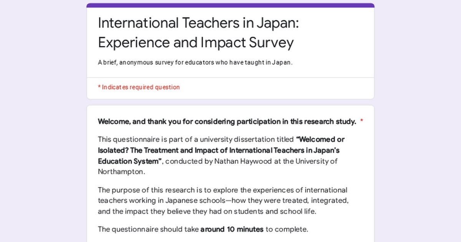This screenshot has height=242, width=461.
Task: Click the 'purpose of this research' paragraph
Action: pyautogui.click(x=223, y=201)
